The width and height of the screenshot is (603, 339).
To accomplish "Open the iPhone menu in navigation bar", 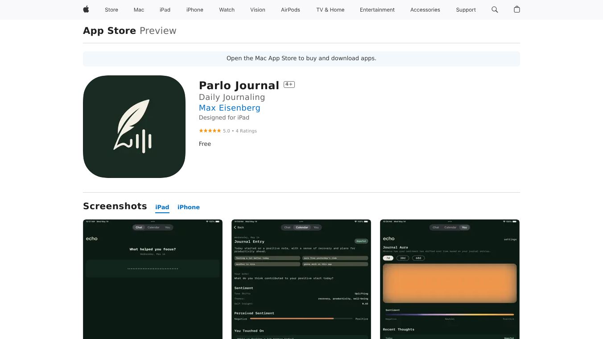I will pyautogui.click(x=195, y=10).
